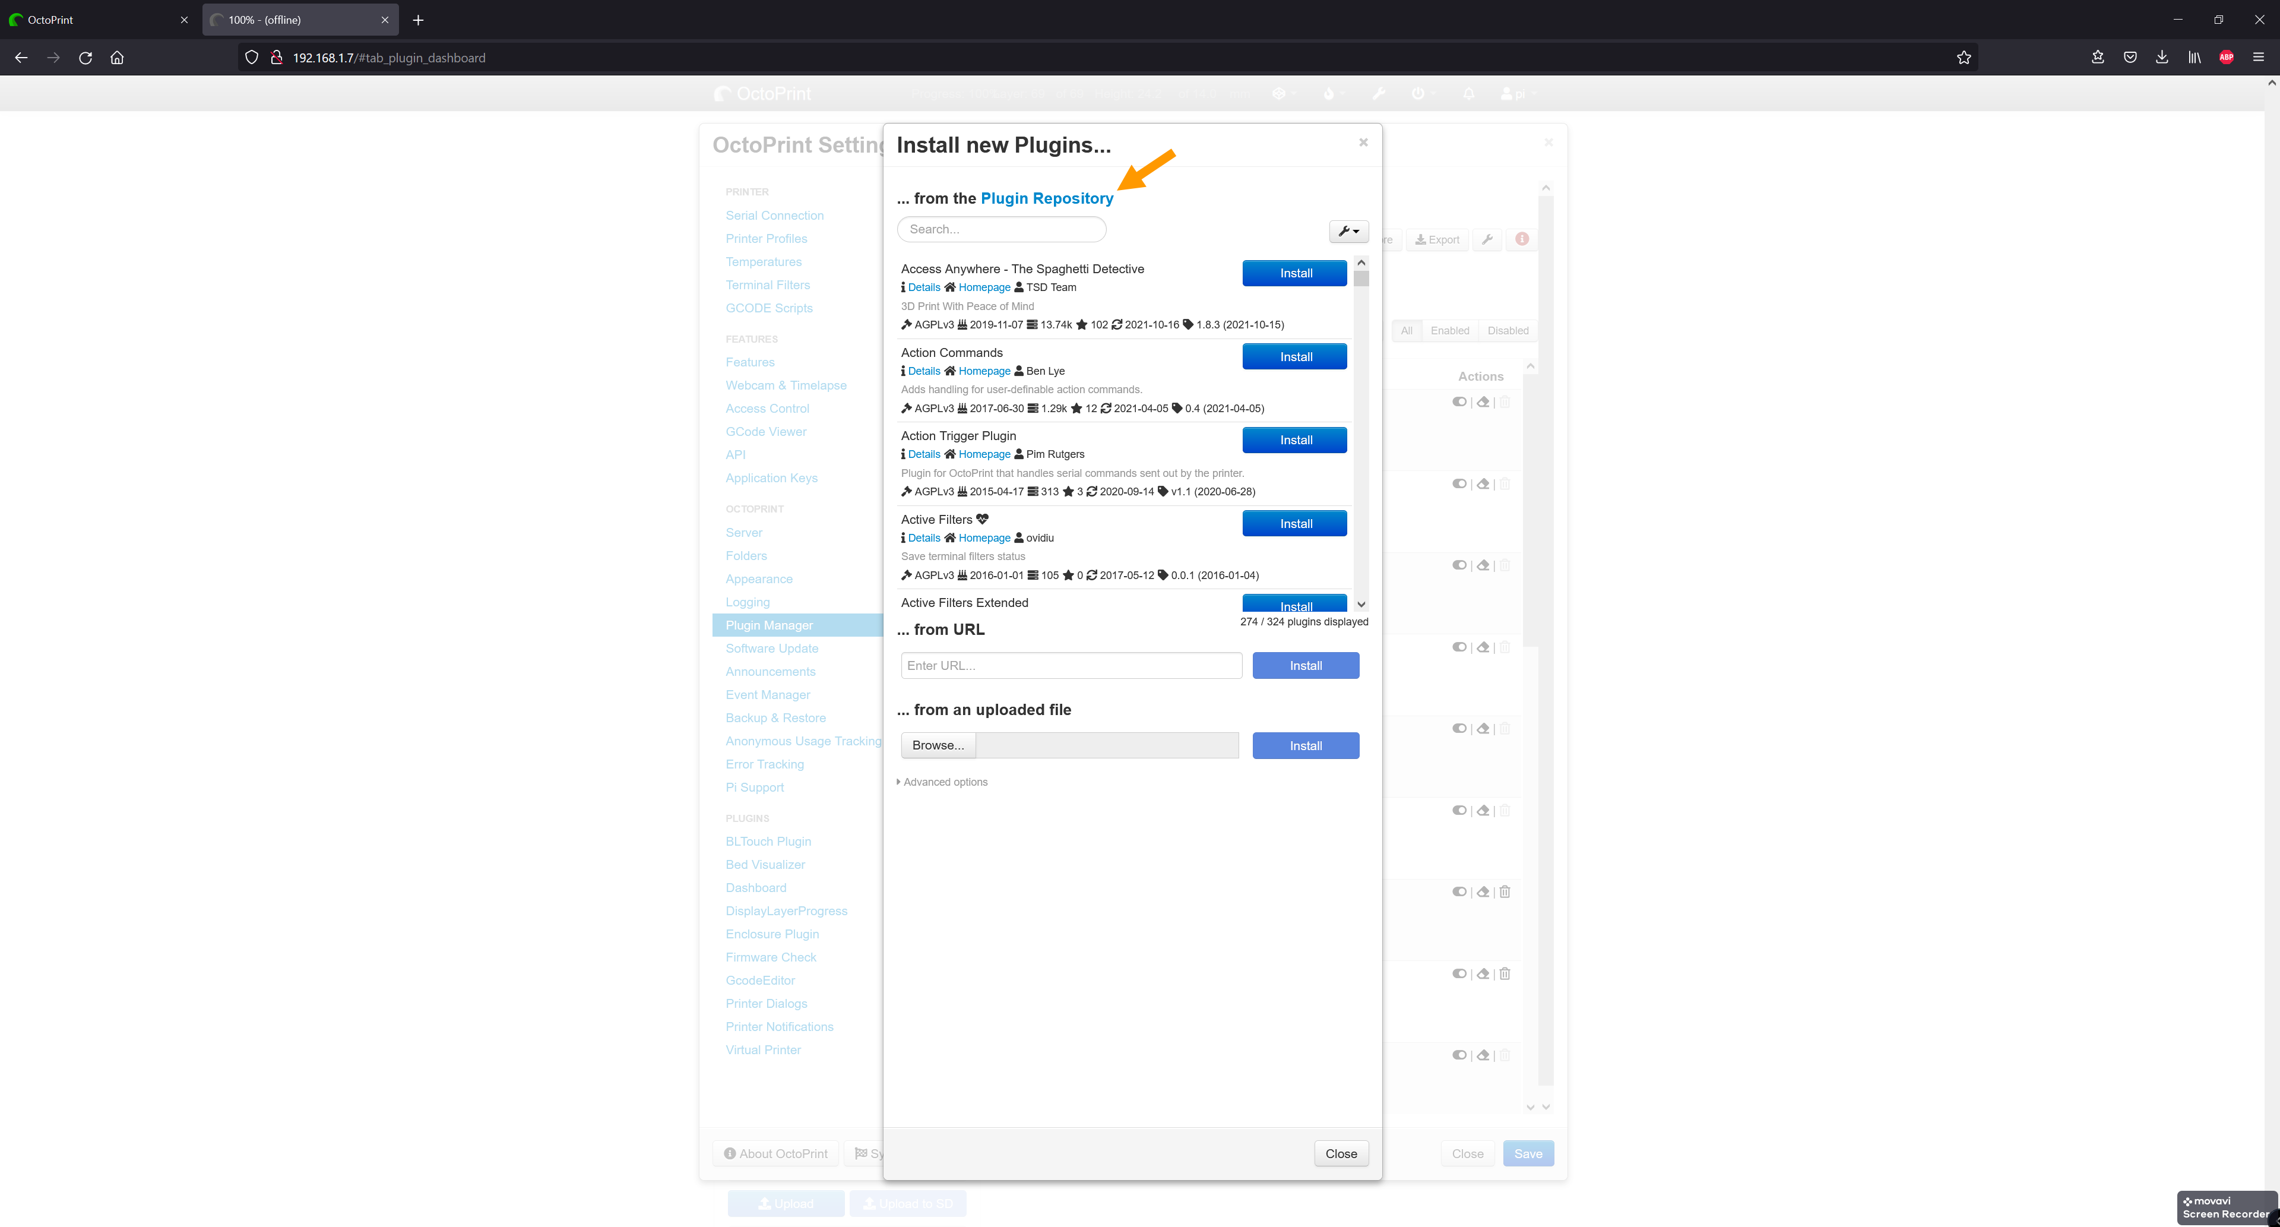
Task: View Details of Access Anywhere plugin
Action: 923,287
